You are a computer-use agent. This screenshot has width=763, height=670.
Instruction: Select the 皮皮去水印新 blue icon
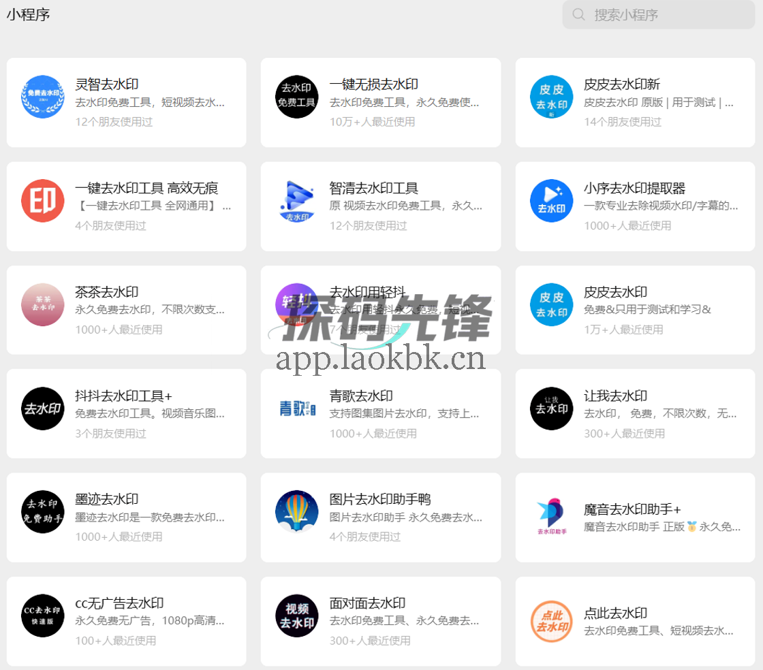(x=551, y=97)
